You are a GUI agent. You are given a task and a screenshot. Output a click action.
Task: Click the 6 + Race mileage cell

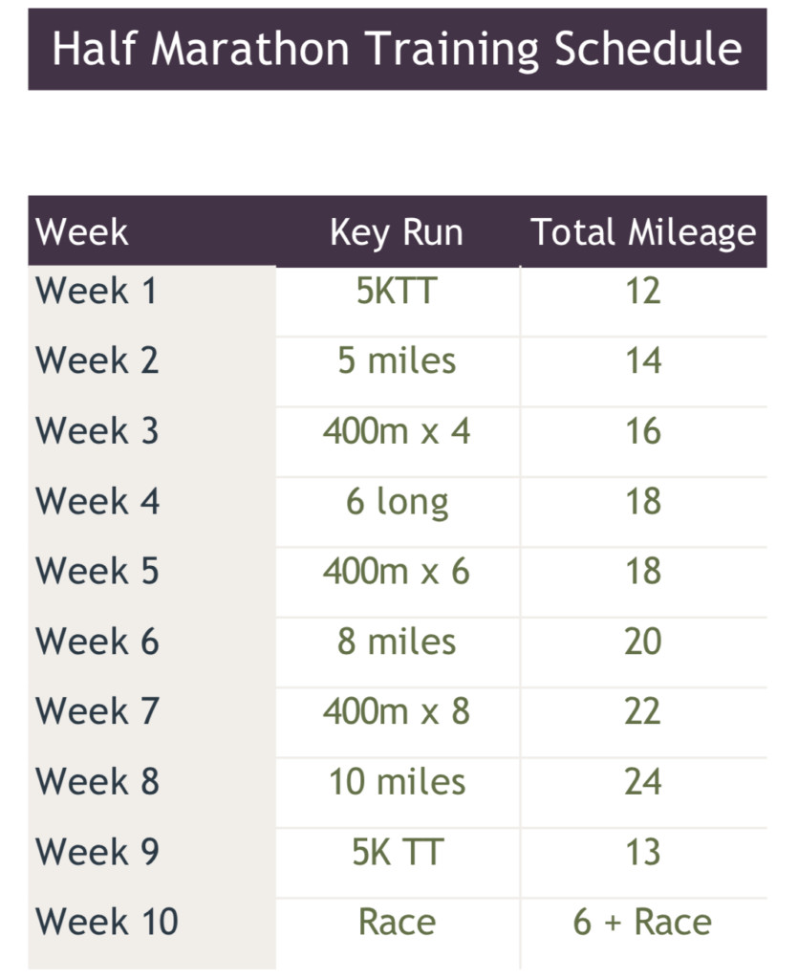(x=643, y=923)
